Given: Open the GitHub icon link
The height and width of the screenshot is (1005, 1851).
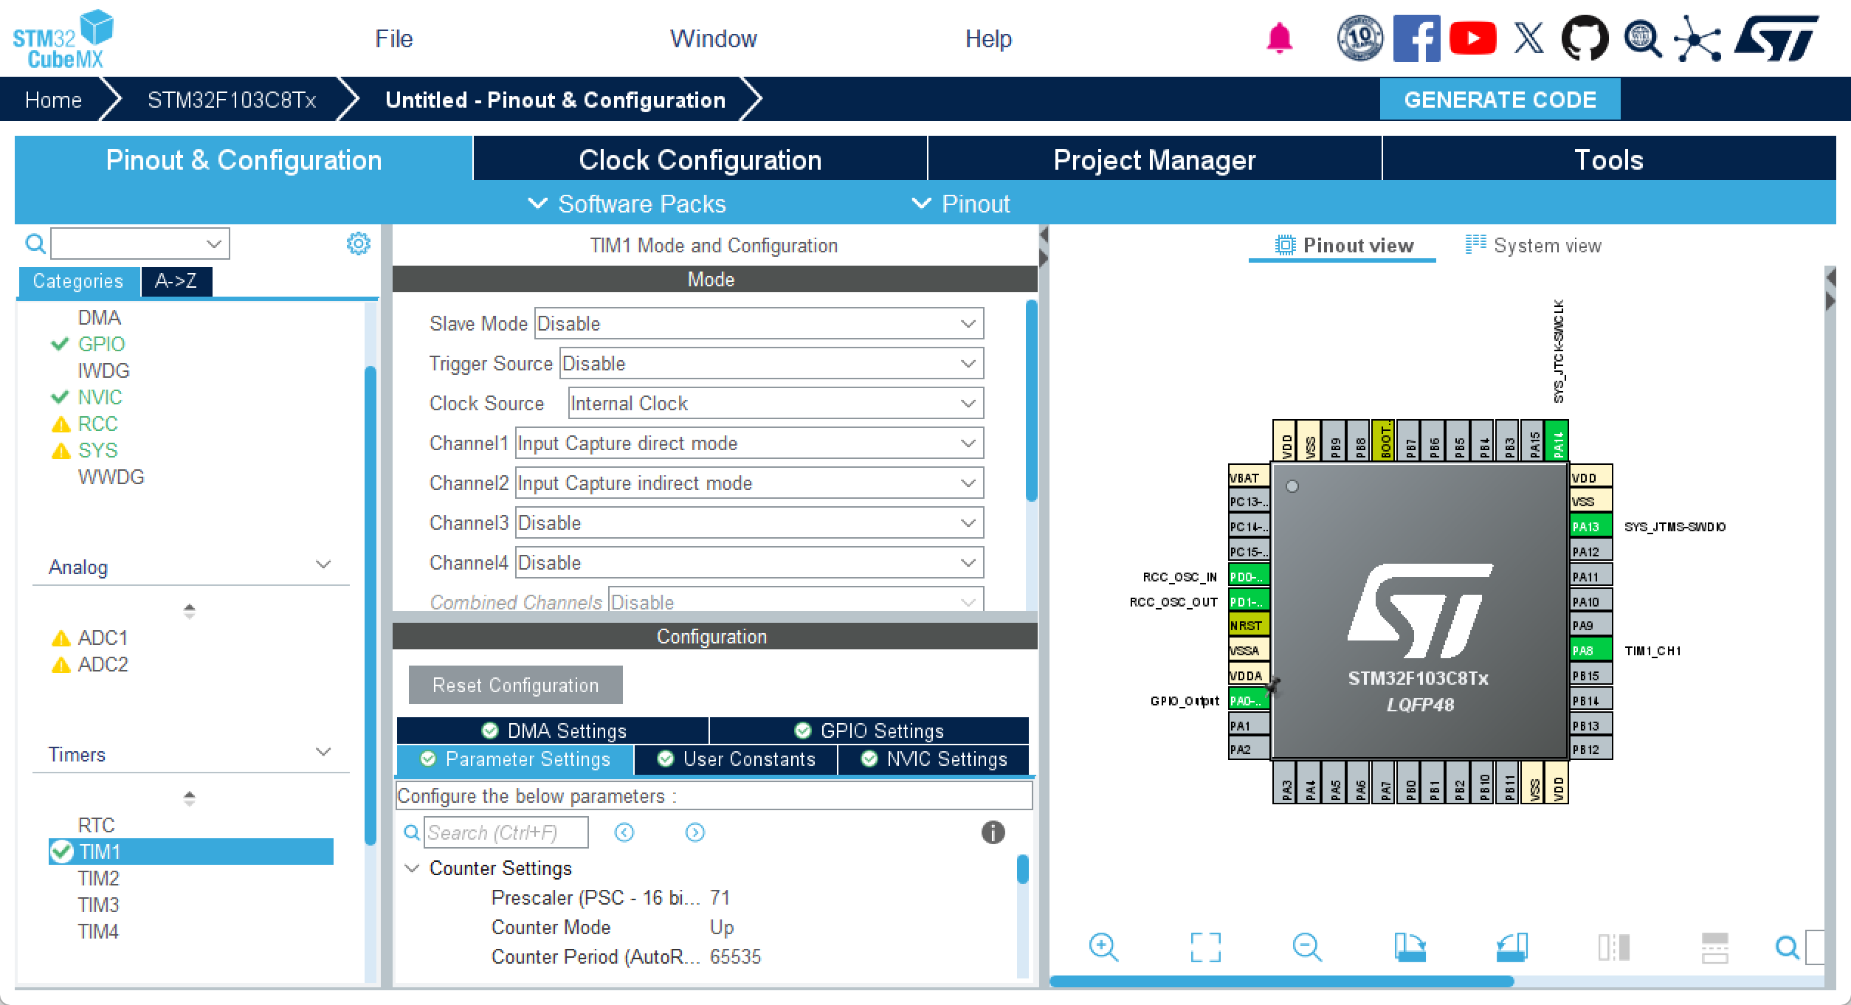Looking at the screenshot, I should tap(1585, 38).
